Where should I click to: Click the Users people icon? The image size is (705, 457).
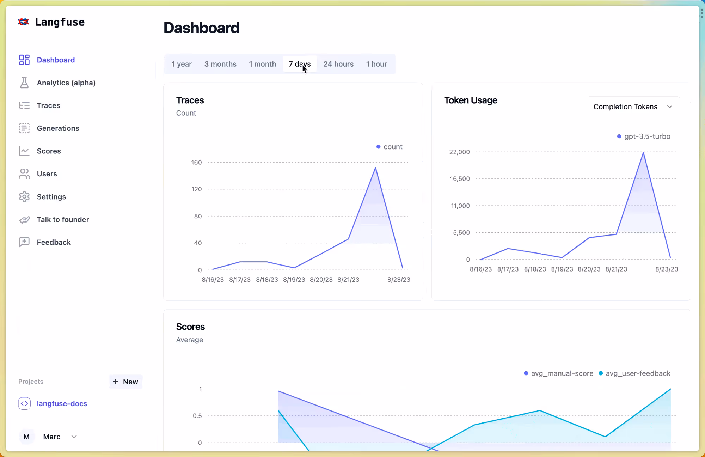point(24,174)
